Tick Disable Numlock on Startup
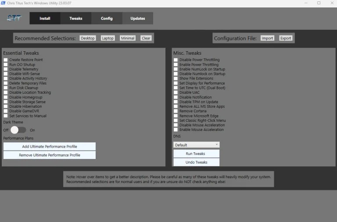337x222 pixels. click(176, 74)
